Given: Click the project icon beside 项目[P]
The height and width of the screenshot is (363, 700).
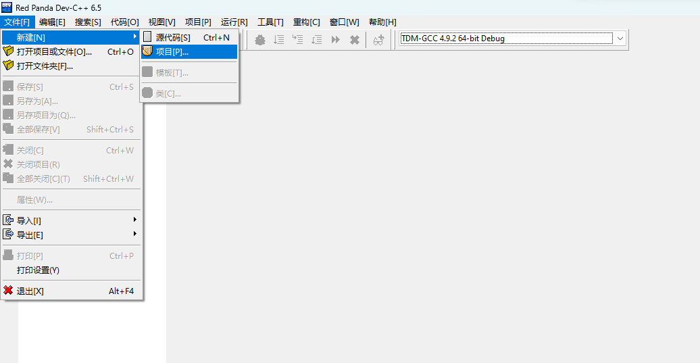Looking at the screenshot, I should pyautogui.click(x=147, y=51).
